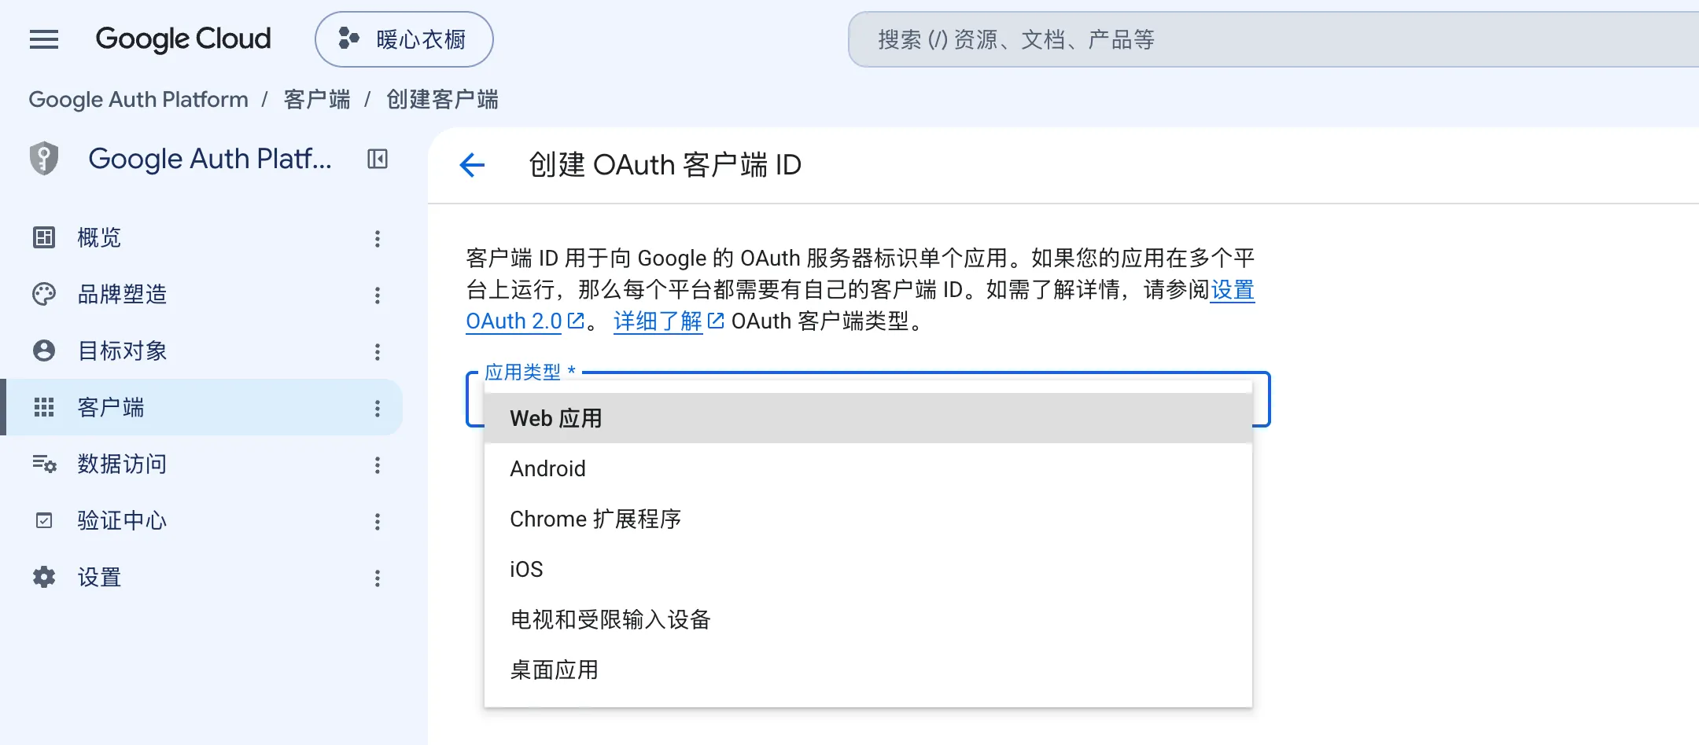Open more options for 设置
Image resolution: width=1699 pixels, height=745 pixels.
(378, 578)
